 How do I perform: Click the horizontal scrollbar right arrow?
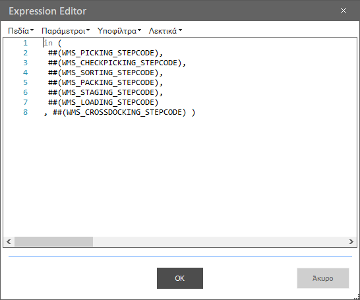click(351, 242)
